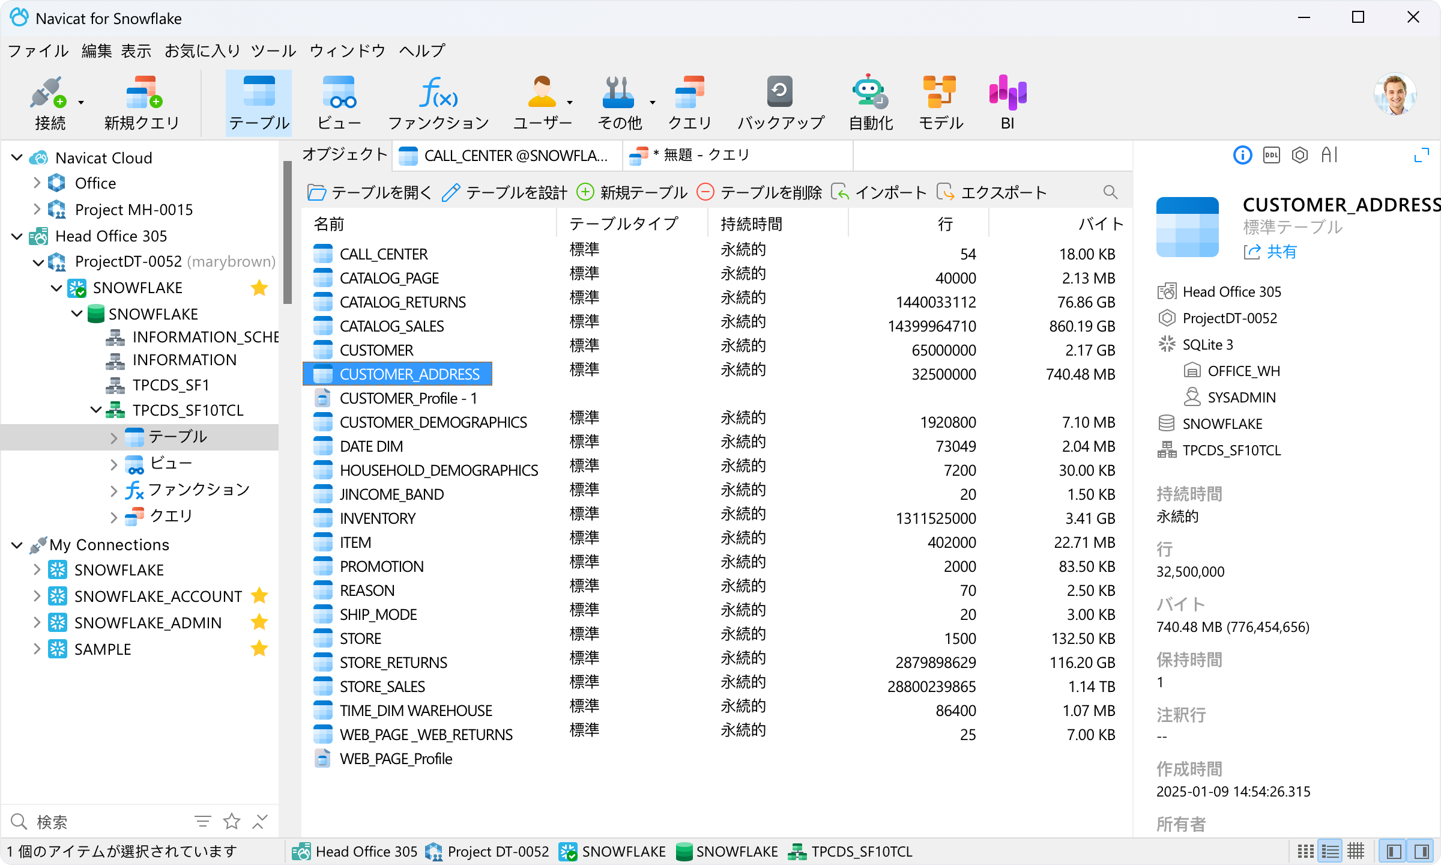This screenshot has height=865, width=1441.
Task: Switch to detail list view mode
Action: tap(1331, 851)
